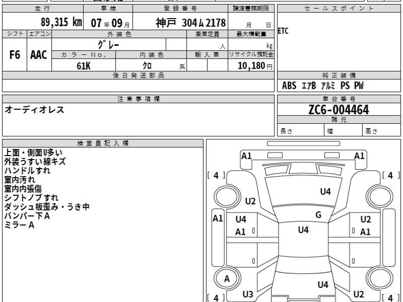Click the 長さ dimension label
The height and width of the screenshot is (302, 403).
[286, 132]
